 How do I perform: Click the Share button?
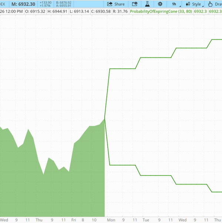click(116, 4)
